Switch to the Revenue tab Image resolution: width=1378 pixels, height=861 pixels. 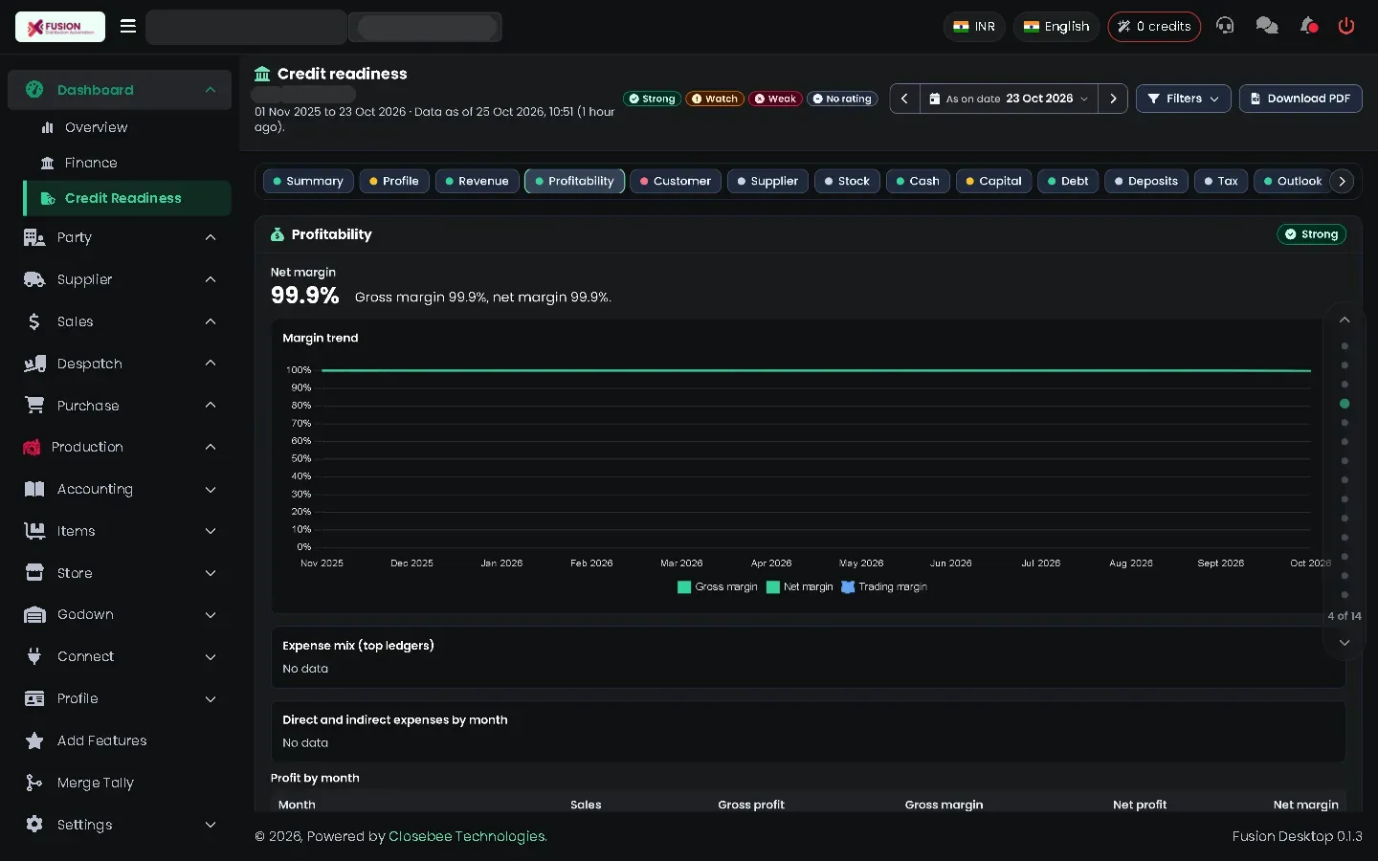coord(478,181)
